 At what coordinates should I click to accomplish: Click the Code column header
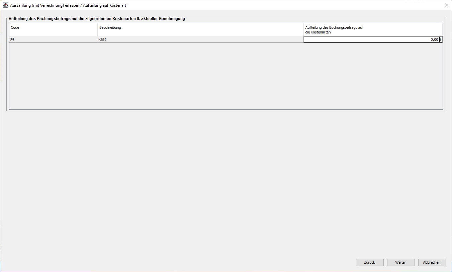pyautogui.click(x=15, y=27)
